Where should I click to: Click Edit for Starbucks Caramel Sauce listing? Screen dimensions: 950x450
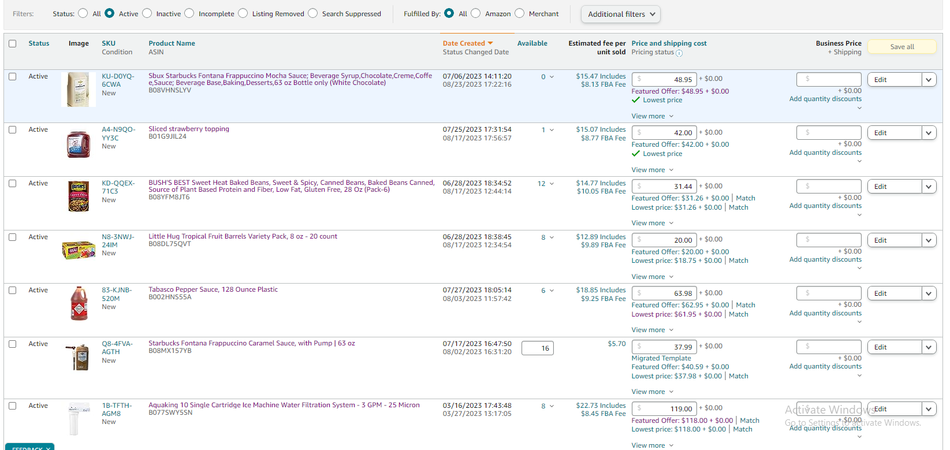pos(895,347)
